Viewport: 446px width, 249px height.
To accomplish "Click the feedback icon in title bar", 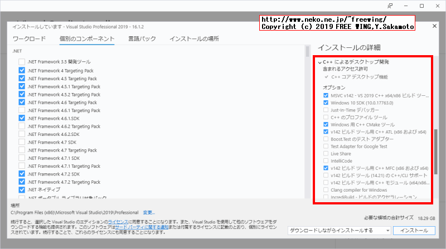I will [x=390, y=6].
